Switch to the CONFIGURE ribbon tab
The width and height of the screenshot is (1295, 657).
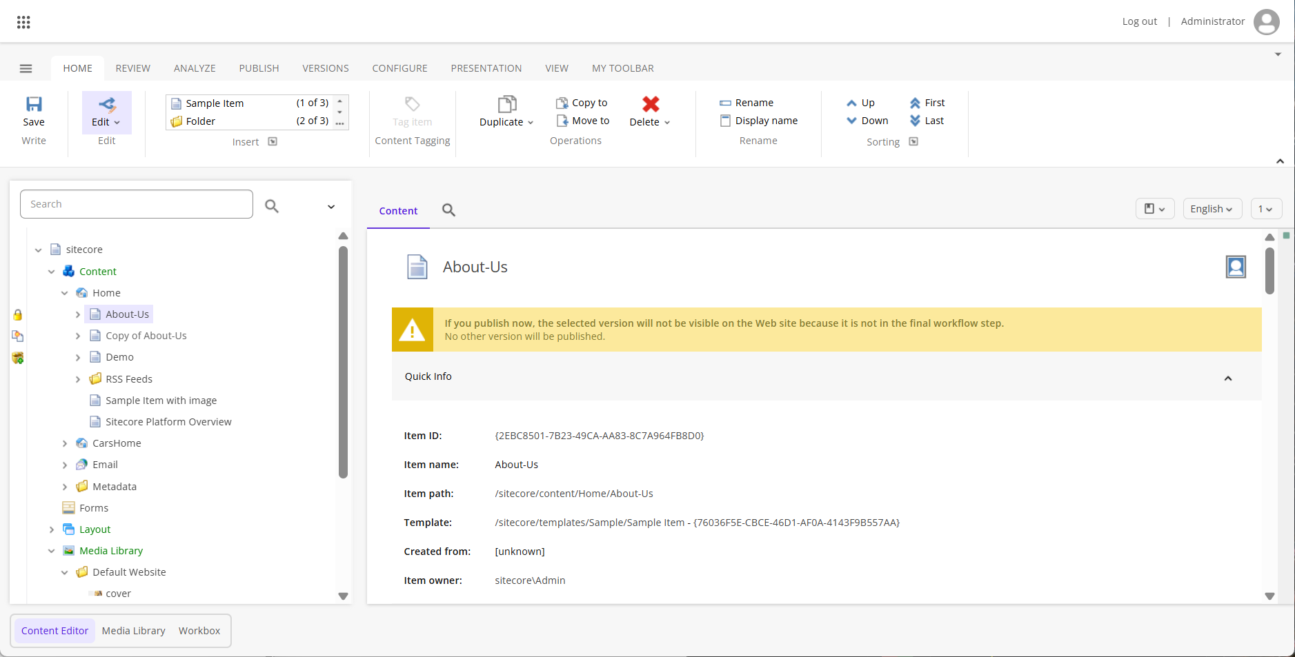[x=400, y=68]
